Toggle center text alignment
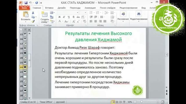The height and width of the screenshot is (104, 186). [x=96, y=21]
